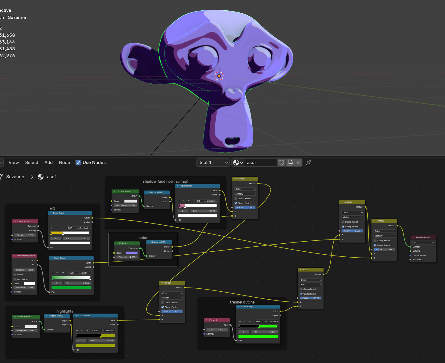The image size is (445, 363).
Task: Open Linear interpolation dropdown in green Color Ramp
Action: [x=85, y=273]
